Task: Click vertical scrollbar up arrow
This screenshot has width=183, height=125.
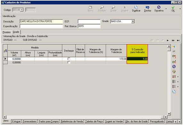Action: pos(169,46)
